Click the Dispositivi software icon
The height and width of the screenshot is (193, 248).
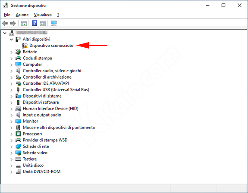point(18,102)
